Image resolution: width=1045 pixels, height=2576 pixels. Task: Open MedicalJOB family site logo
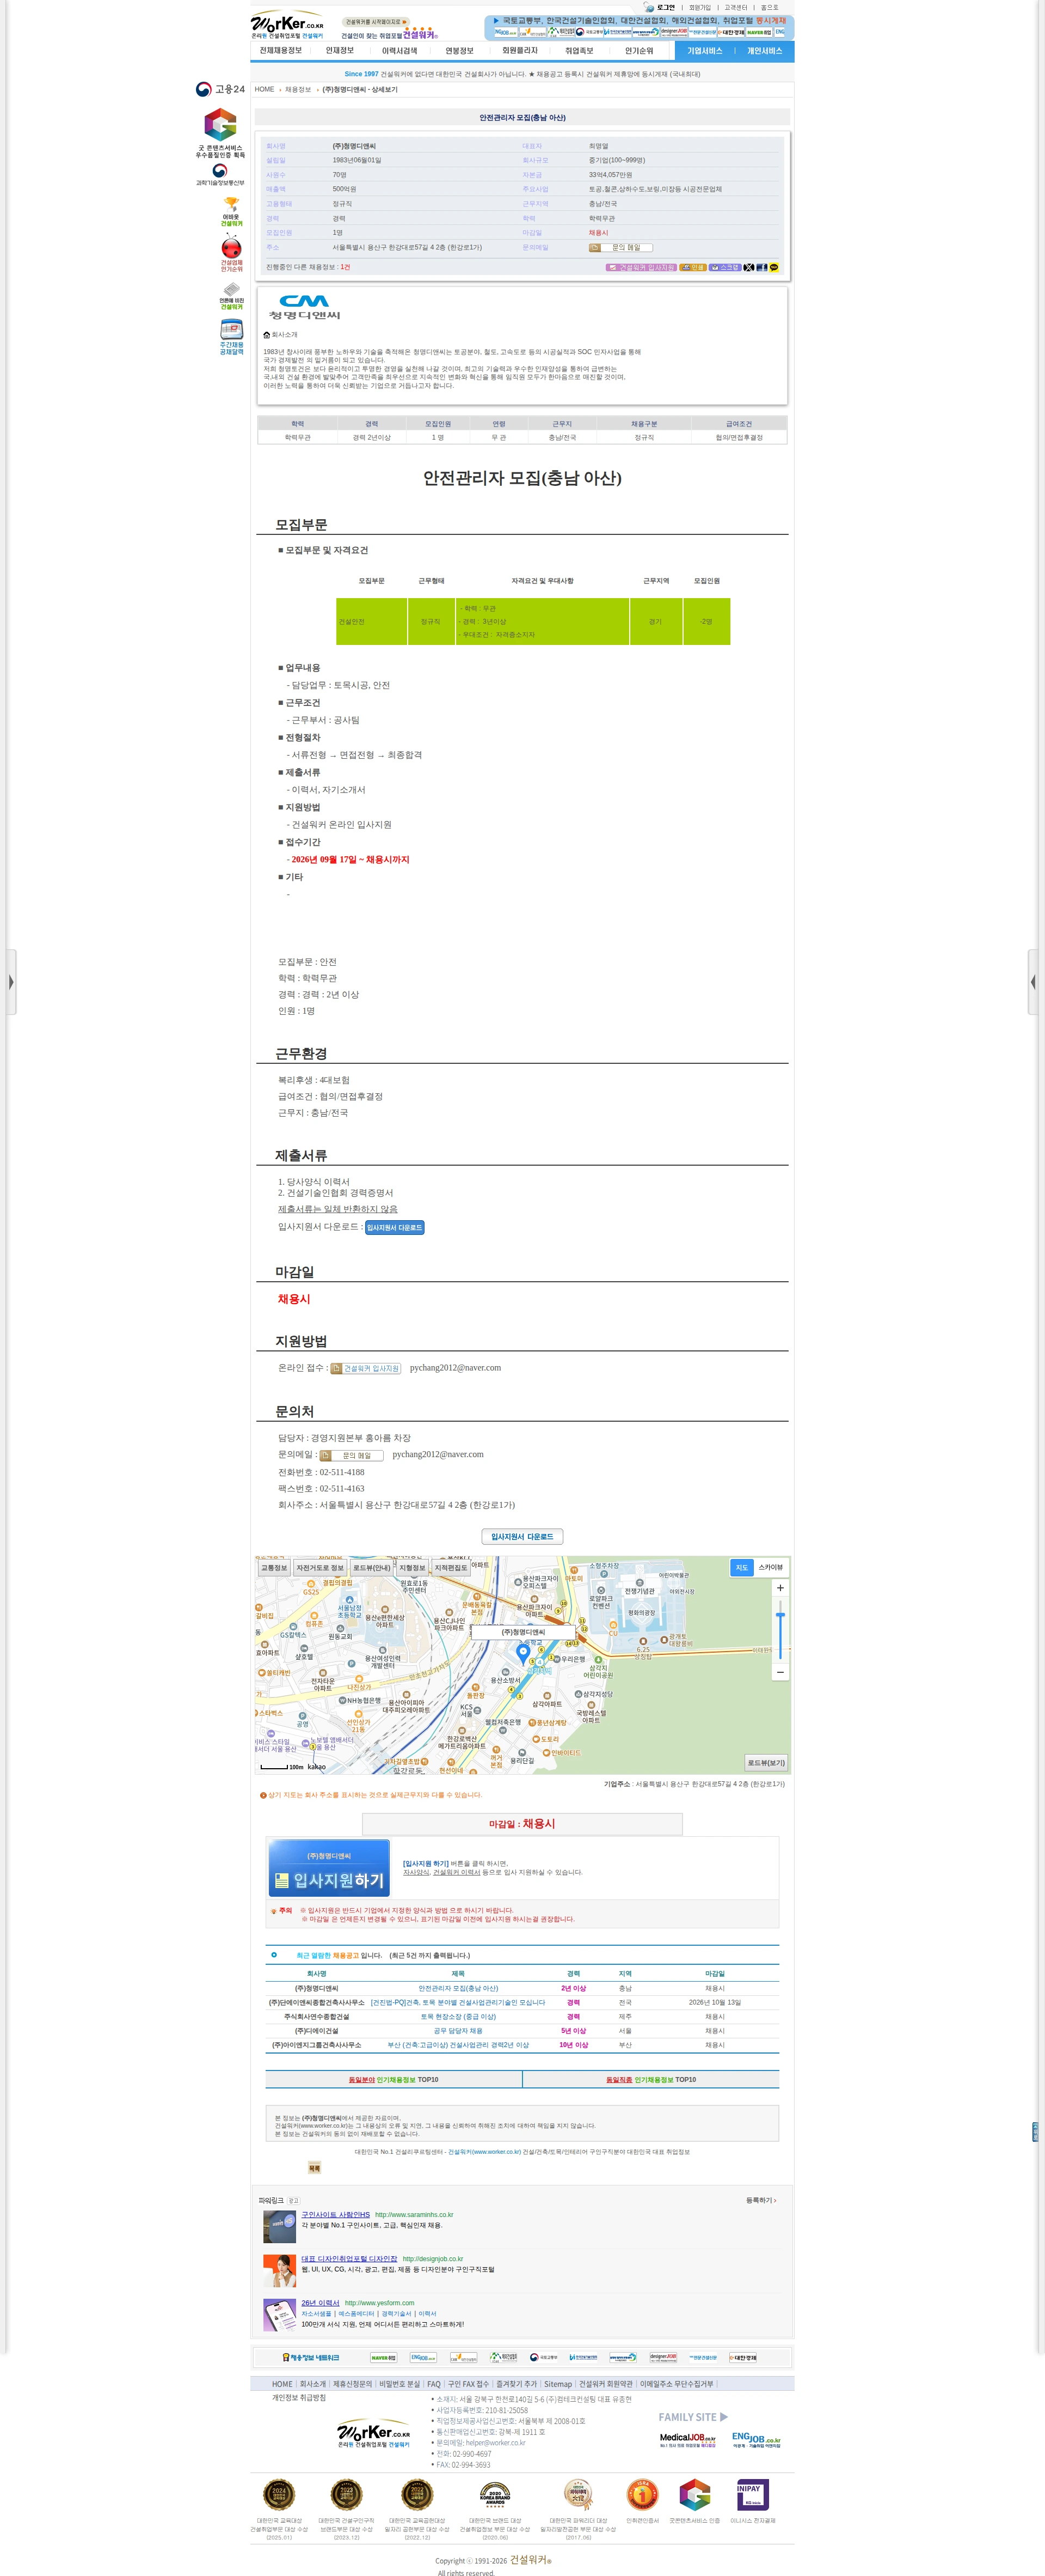click(687, 2440)
